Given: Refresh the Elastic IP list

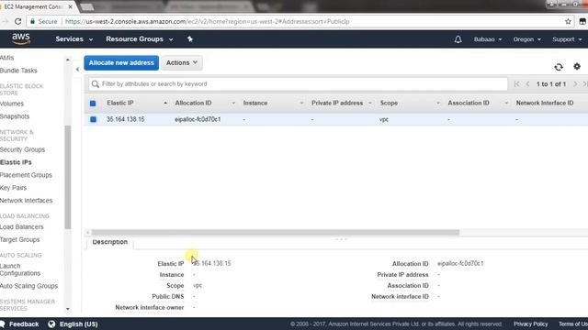Looking at the screenshot, I should [559, 67].
